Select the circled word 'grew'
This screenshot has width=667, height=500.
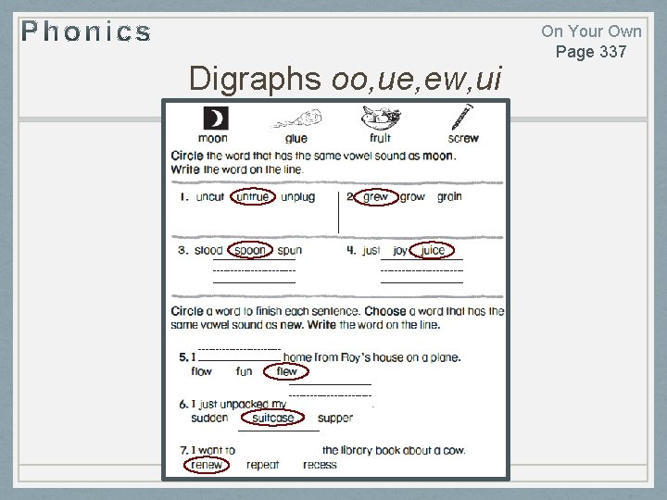click(376, 197)
